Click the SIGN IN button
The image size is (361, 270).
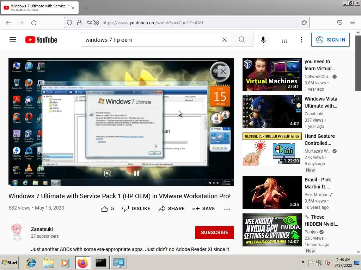[x=330, y=40]
